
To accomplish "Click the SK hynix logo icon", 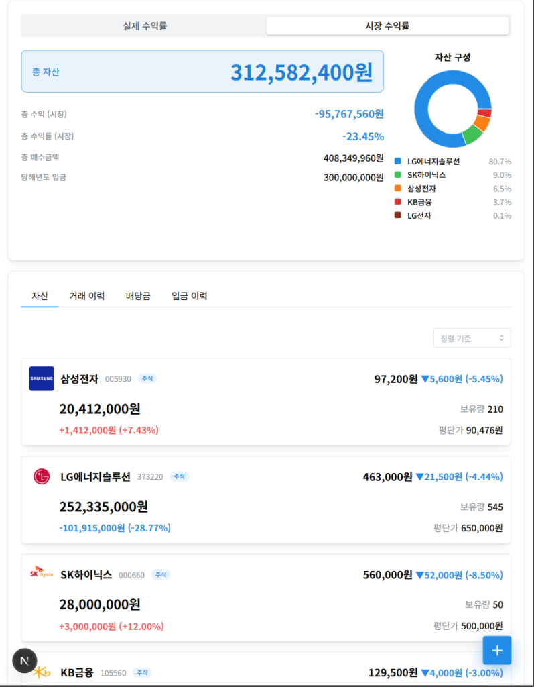I will tap(42, 574).
